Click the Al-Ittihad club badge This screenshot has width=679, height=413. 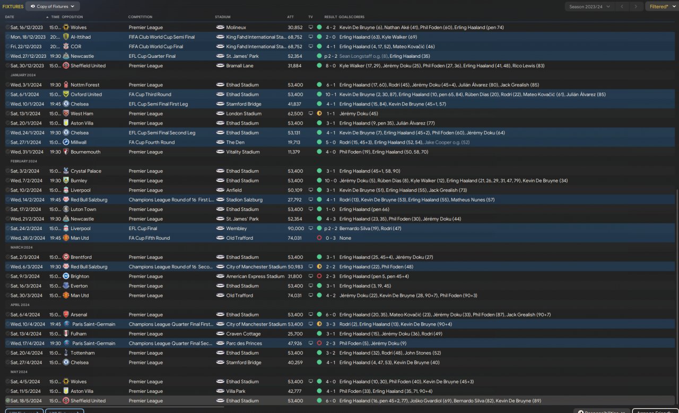coord(66,37)
